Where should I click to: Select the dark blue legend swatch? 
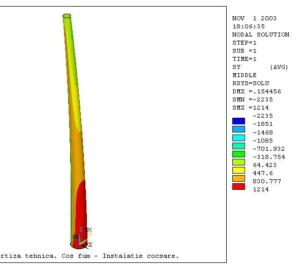pos(238,121)
